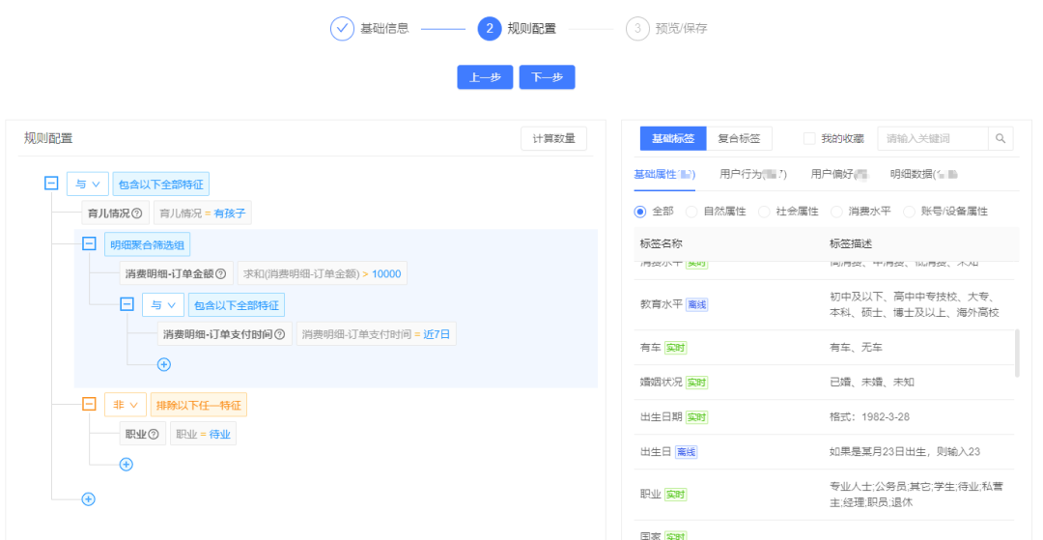Select 自然属性 radio option
Screen dimensions: 1043x540
pos(691,212)
